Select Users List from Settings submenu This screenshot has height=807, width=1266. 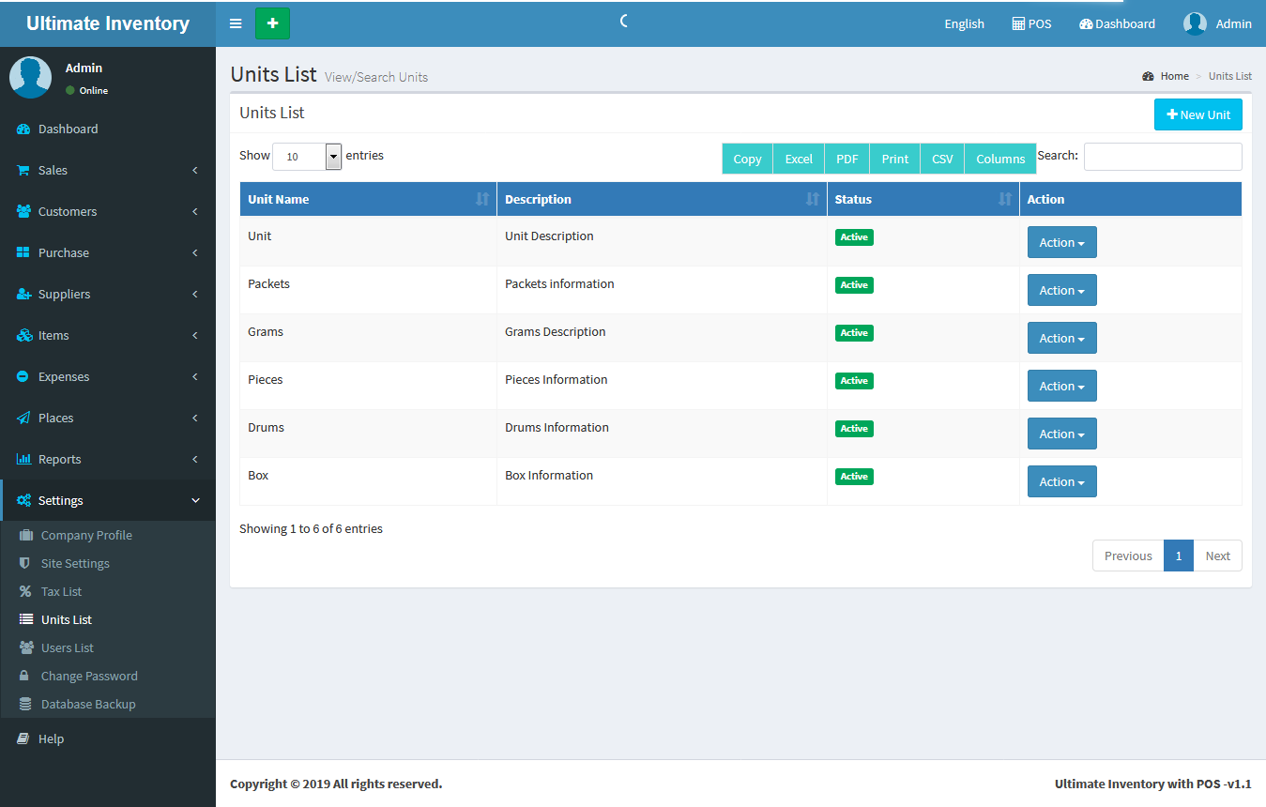pos(67,648)
